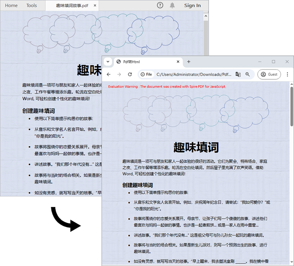Click bullet 使用以下简单提示构思你的故事 in browser page
Viewport: 294px width, 266px height.
(161, 192)
